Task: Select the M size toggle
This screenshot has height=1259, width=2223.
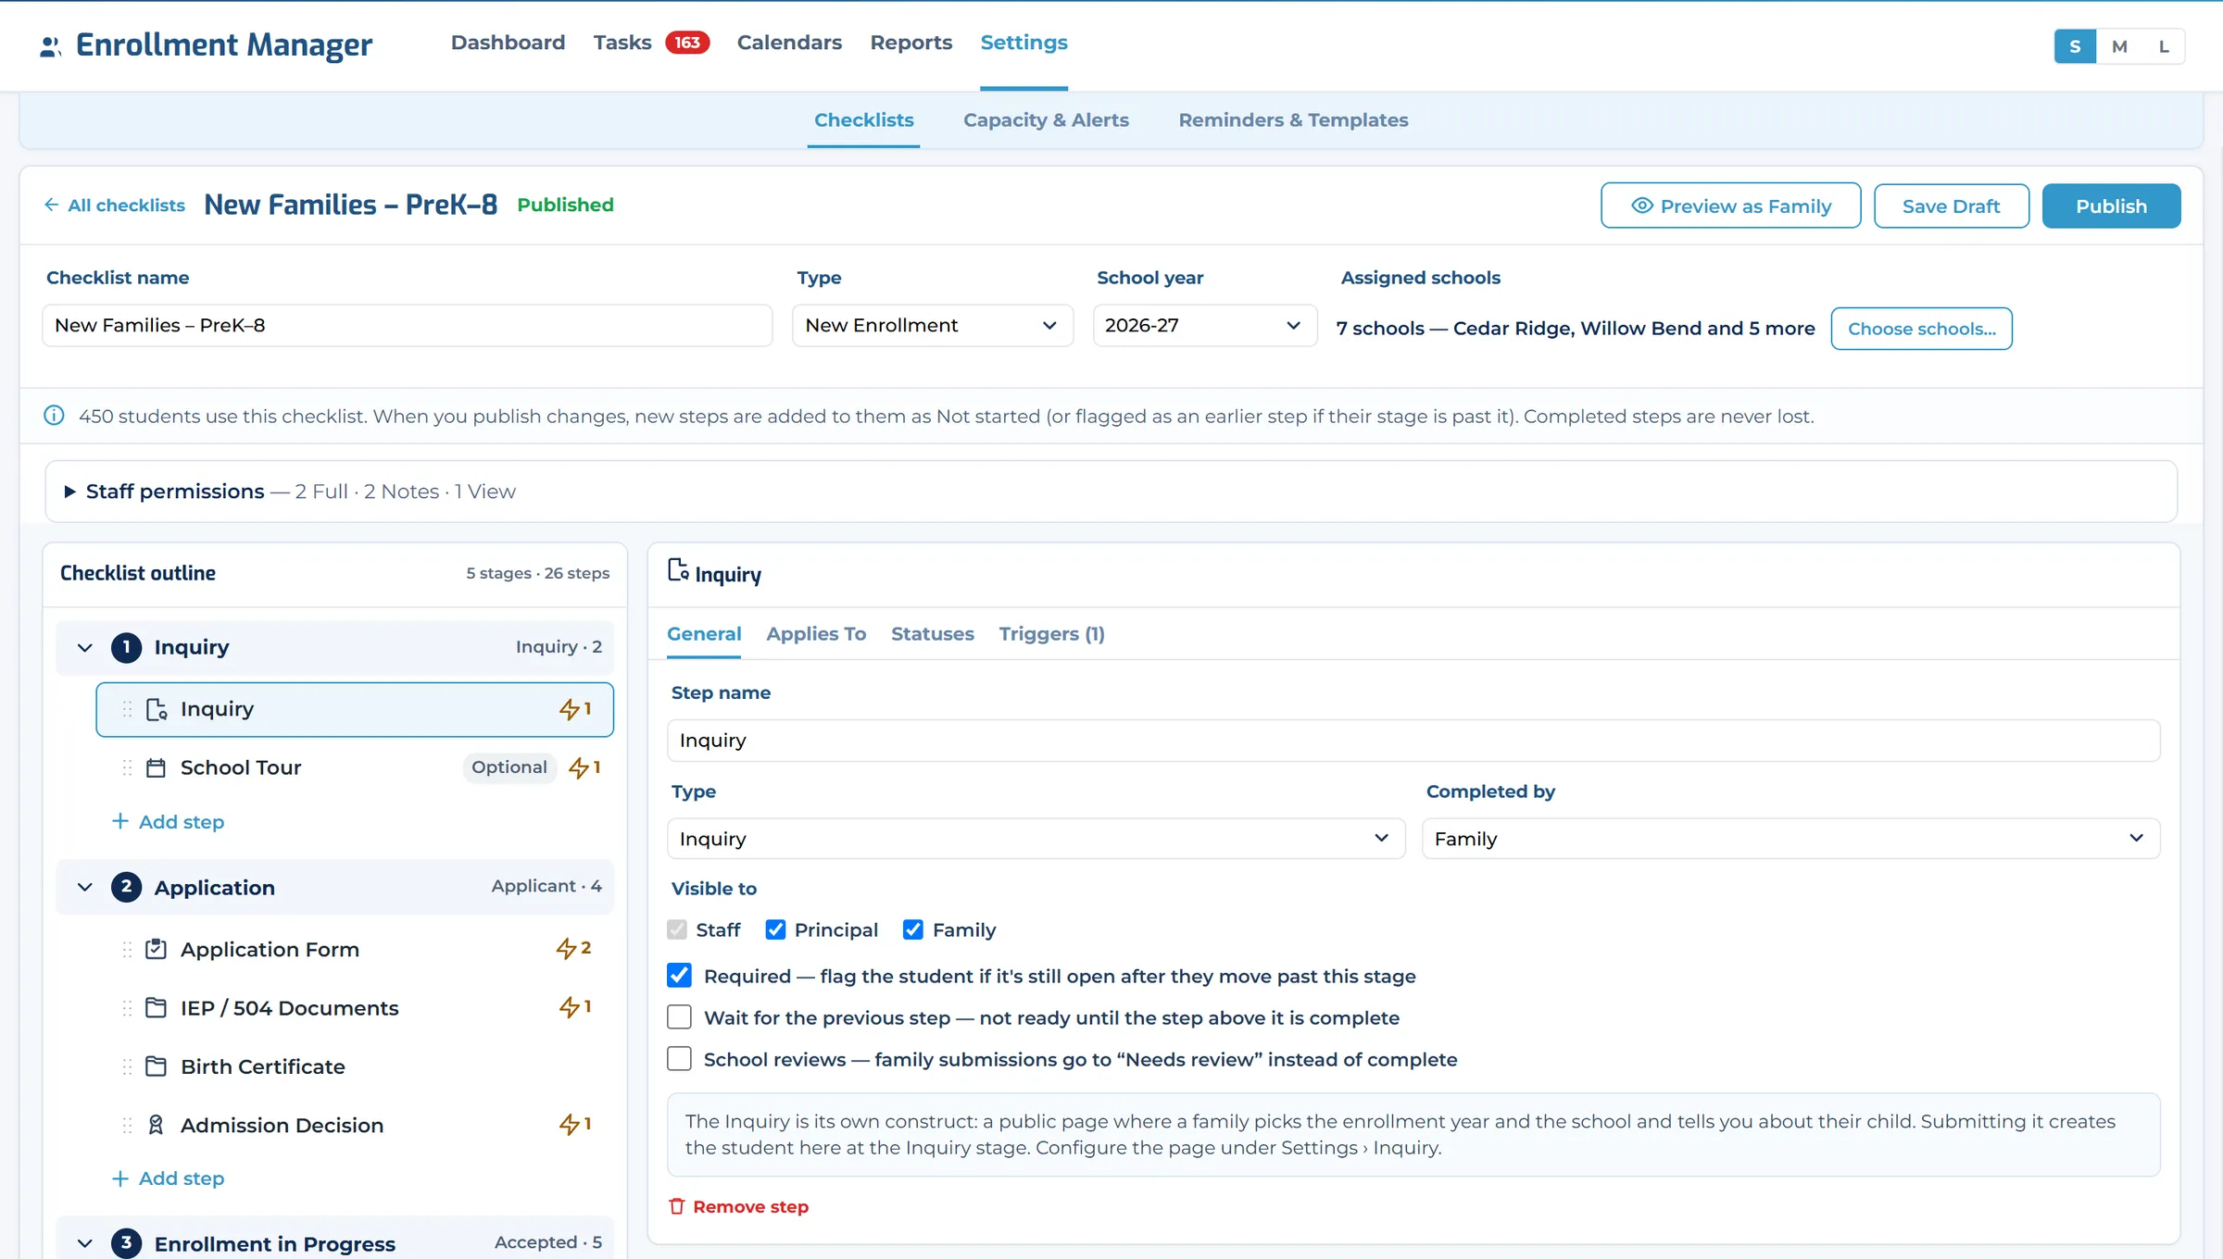Action: click(x=2119, y=46)
